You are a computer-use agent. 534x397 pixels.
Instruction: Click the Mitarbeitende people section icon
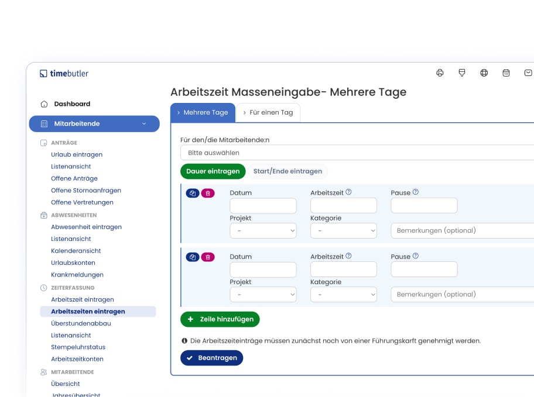43,372
